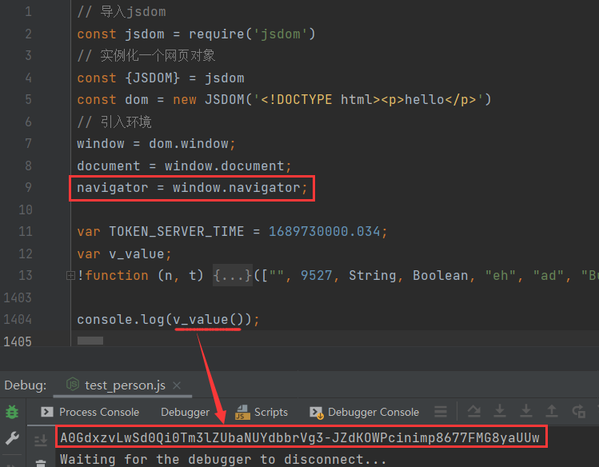Viewport: 599px width, 467px height.
Task: Close the test_person.js debug session tab
Action: tap(177, 385)
